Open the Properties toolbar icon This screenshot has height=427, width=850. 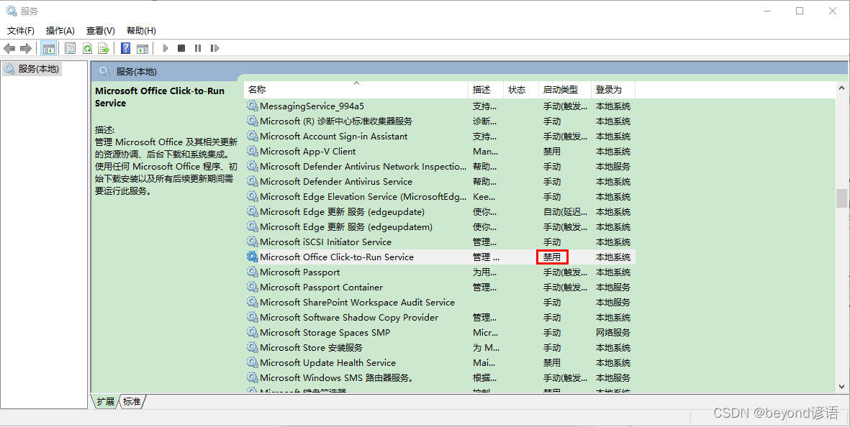(x=70, y=49)
